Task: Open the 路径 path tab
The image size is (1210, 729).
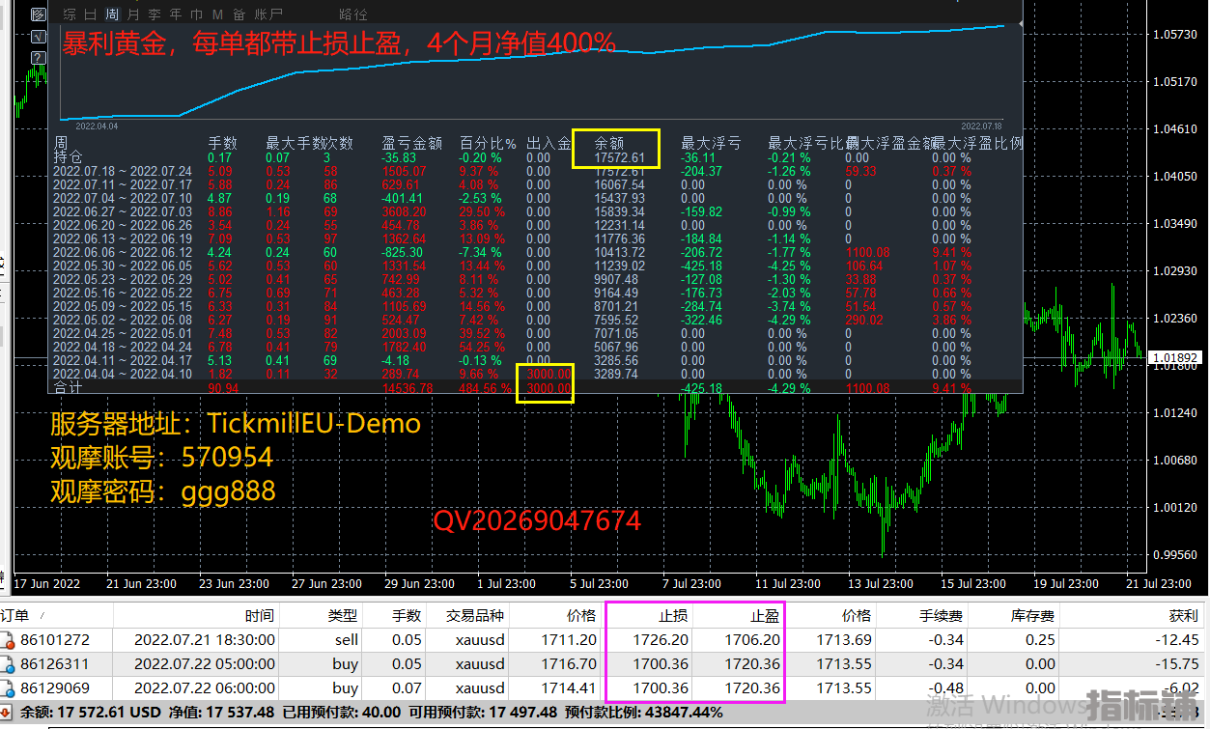Action: pos(353,14)
